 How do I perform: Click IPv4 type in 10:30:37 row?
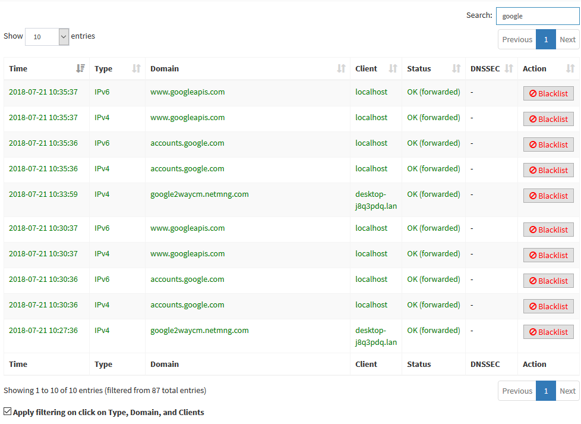click(102, 253)
